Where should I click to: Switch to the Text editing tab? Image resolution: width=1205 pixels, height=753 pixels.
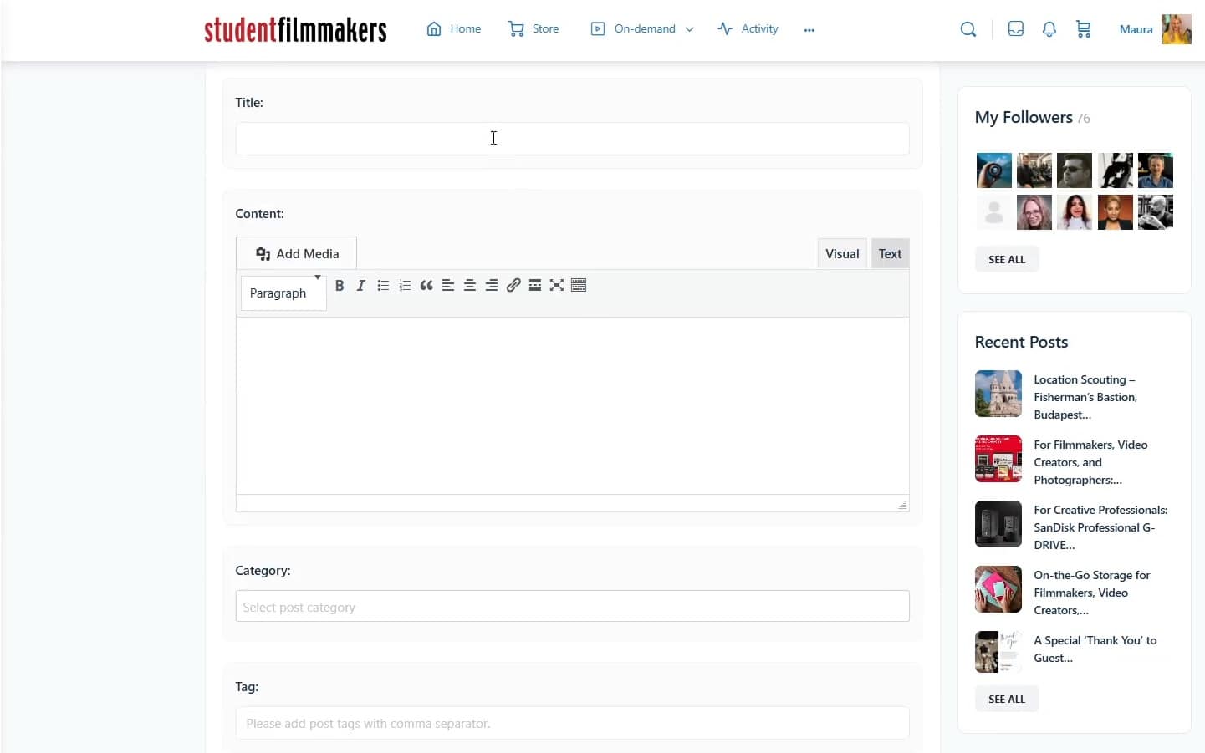[x=890, y=253]
